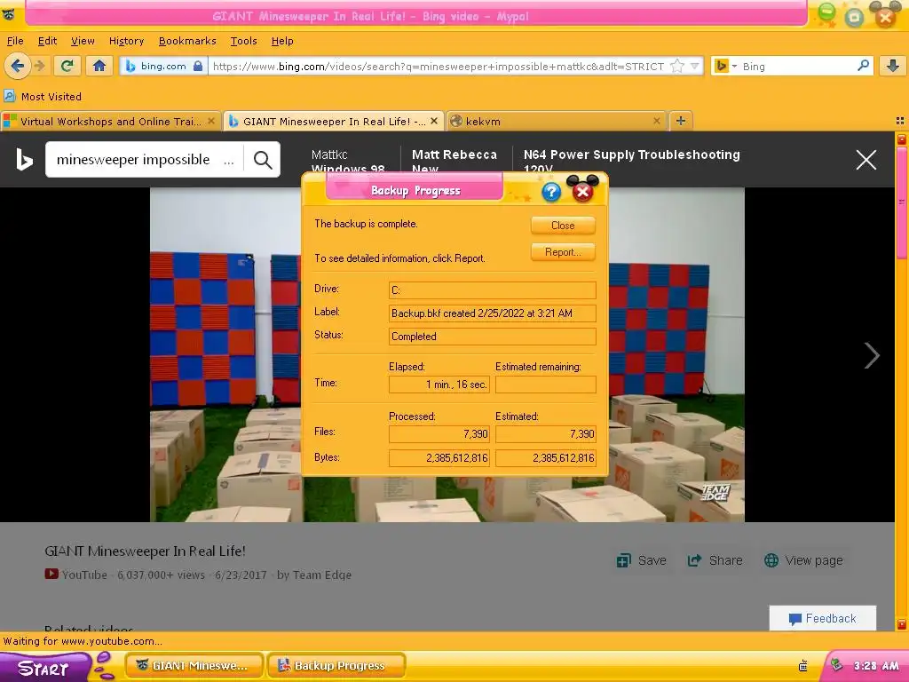Click the scrollbar up arrow

(901, 139)
